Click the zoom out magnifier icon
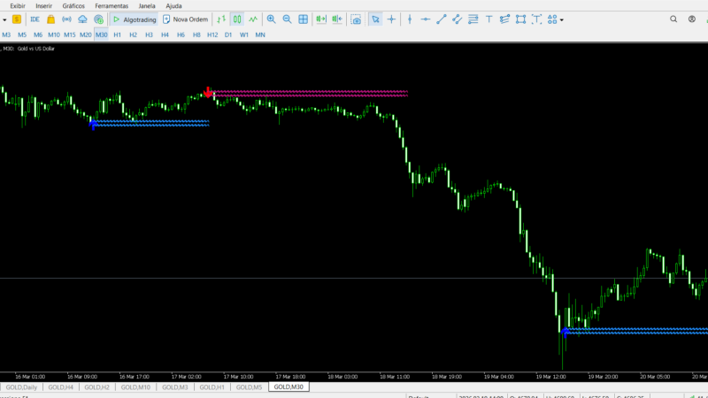This screenshot has height=398, width=708. (x=287, y=19)
